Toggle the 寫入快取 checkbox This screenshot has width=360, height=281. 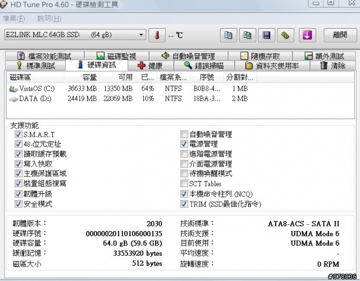[19, 164]
